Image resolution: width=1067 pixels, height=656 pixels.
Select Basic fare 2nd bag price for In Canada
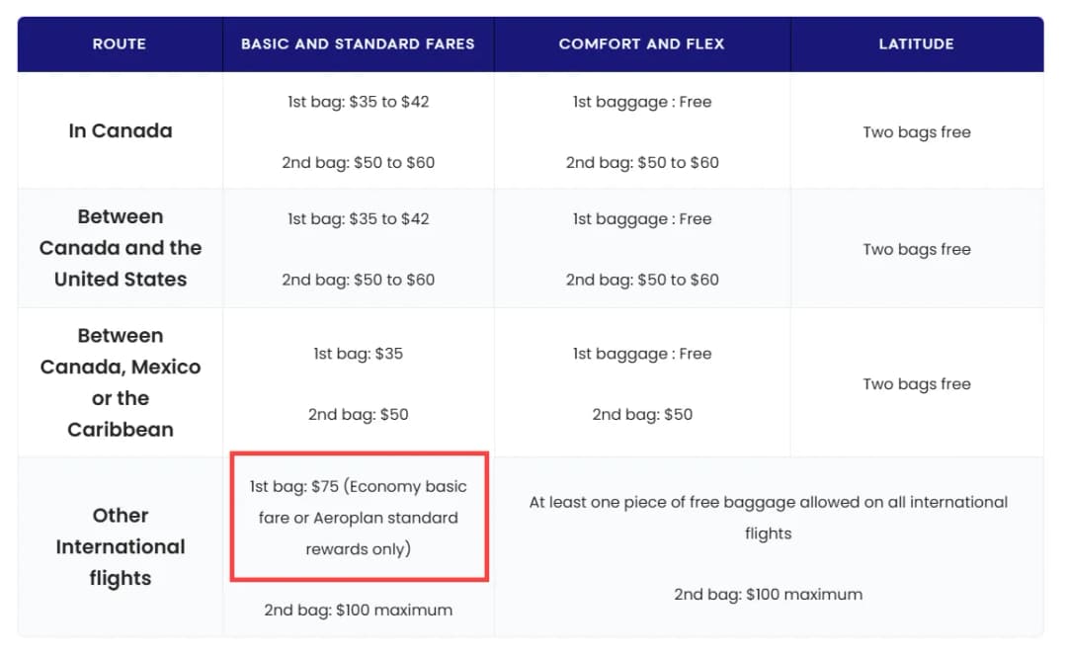coord(358,162)
